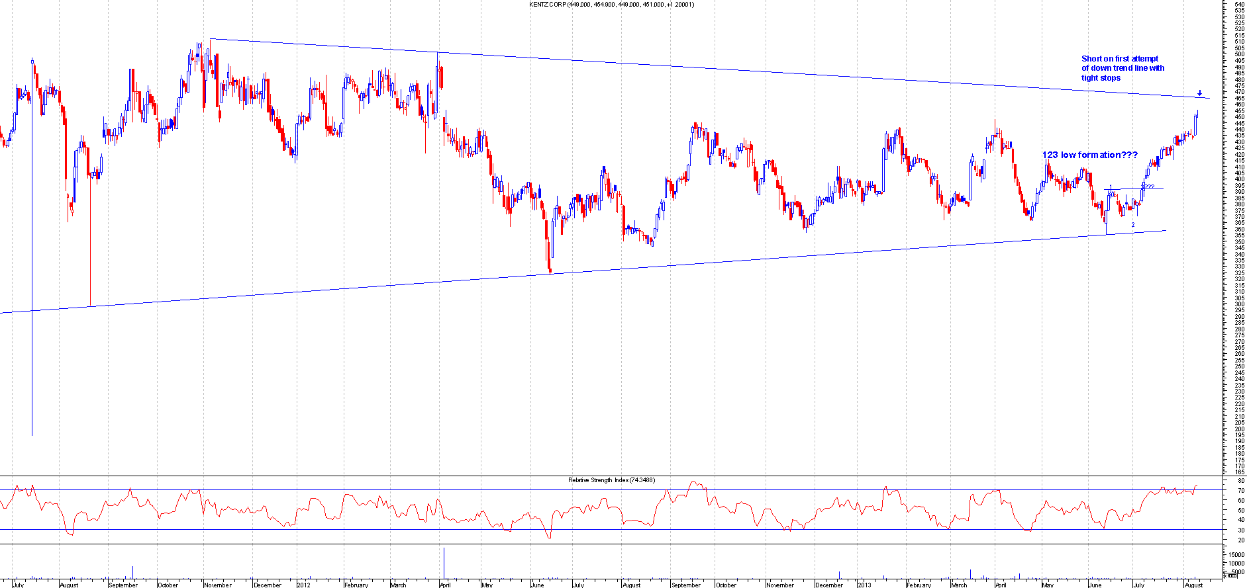Click the '500' price on the right axis

[x=1239, y=54]
